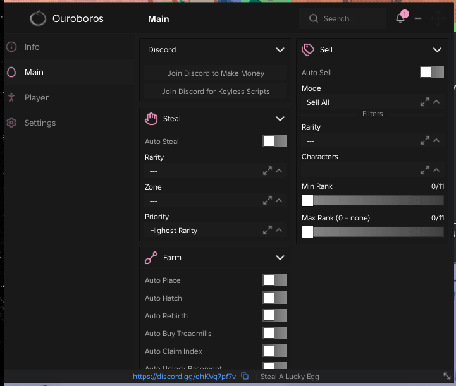This screenshot has height=386, width=456.
Task: Click the Steal A Lucky Egg label
Action: [x=290, y=377]
